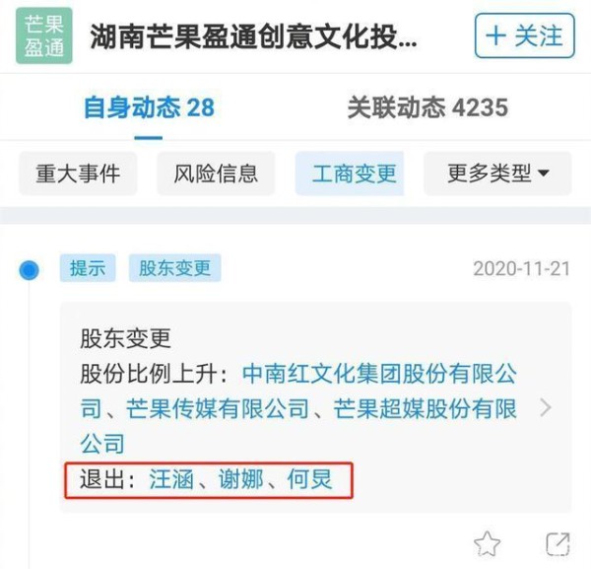The width and height of the screenshot is (591, 569).
Task: Select the 重大事件 filter
Action: pyautogui.click(x=78, y=174)
